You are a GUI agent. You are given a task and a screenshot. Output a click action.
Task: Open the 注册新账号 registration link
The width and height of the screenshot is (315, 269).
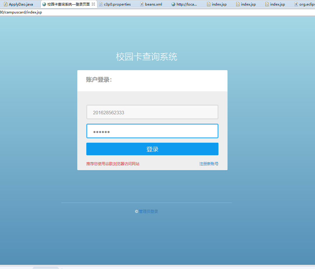(209, 163)
